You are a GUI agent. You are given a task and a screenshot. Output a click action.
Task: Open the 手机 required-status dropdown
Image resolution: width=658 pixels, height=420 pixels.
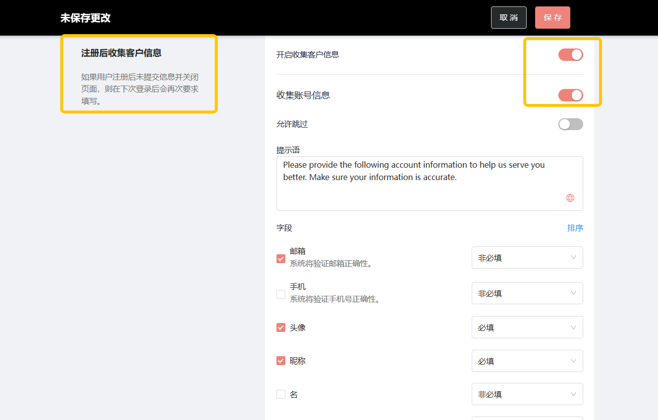click(527, 293)
